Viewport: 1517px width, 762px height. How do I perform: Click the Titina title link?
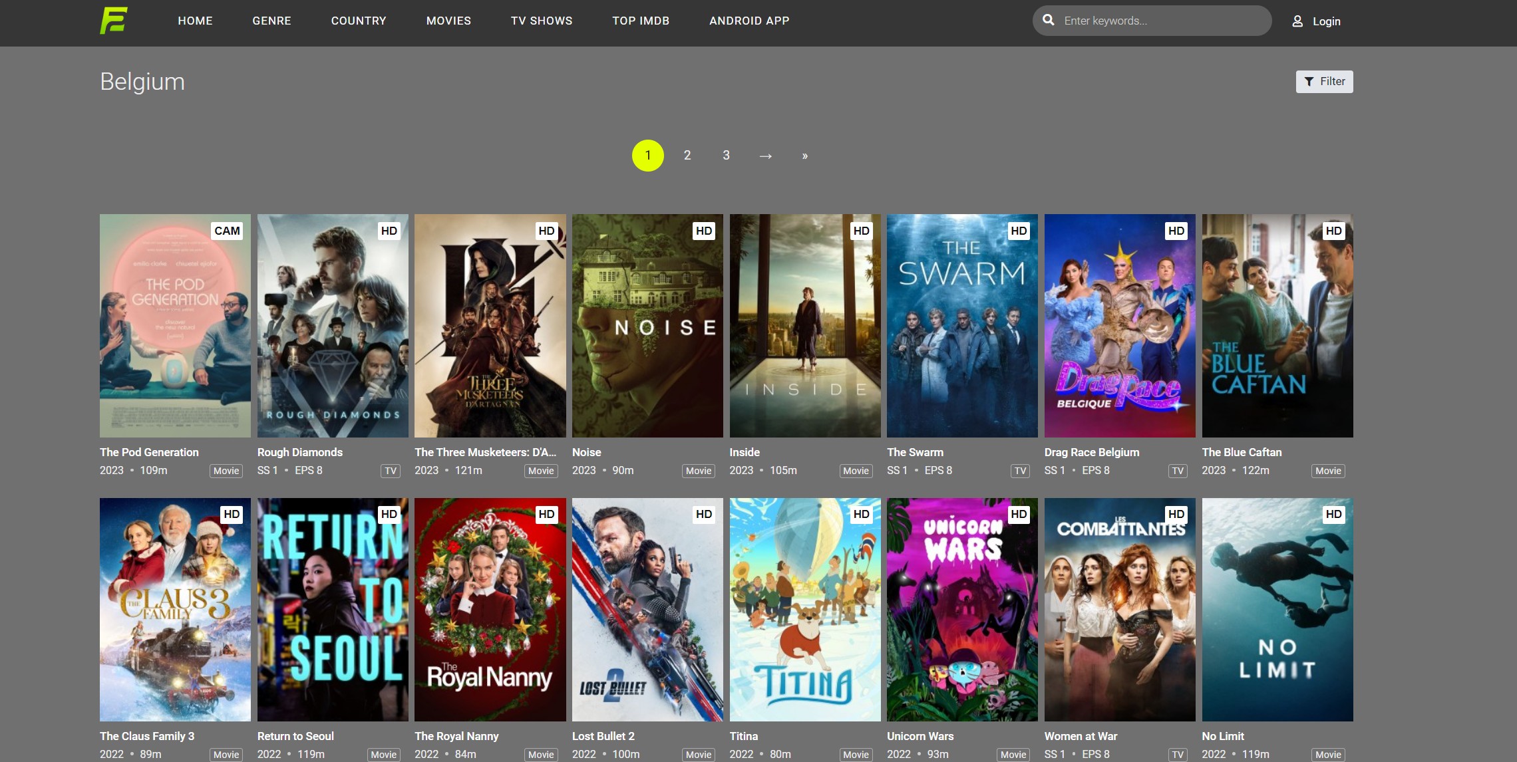coord(744,736)
